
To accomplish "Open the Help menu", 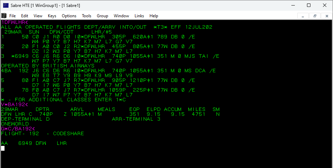I will [x=154, y=16].
